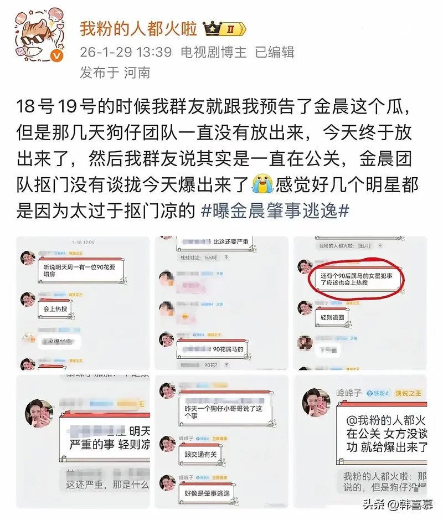Open thumbnail mentioning 好像是肇事逃逸
The image size is (443, 520).
tap(221, 441)
